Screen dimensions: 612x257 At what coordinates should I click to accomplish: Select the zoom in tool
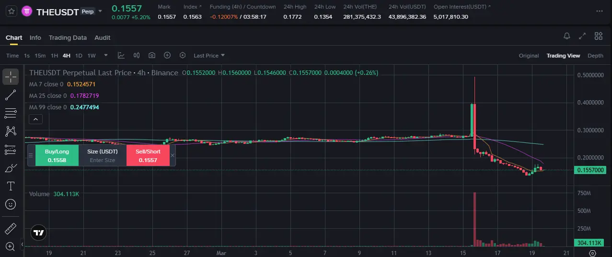11,246
